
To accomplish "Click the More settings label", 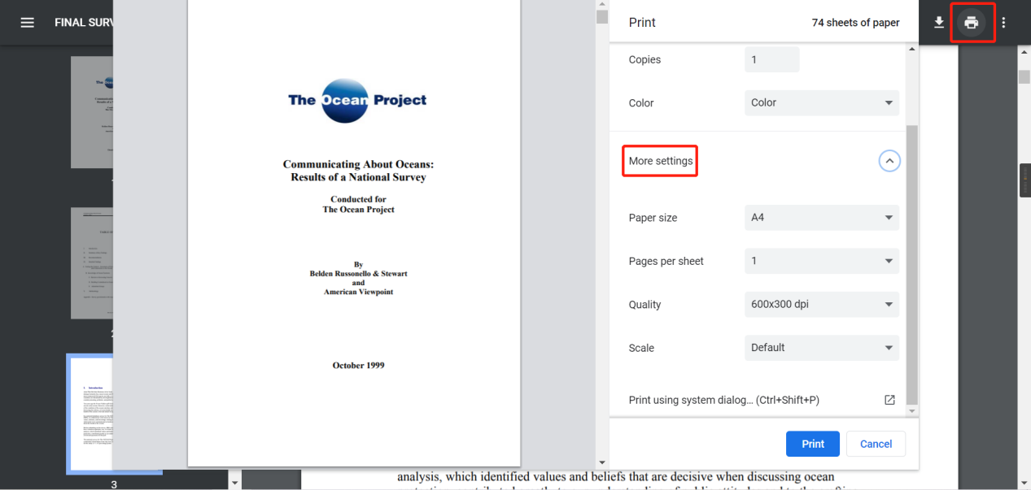I will point(661,161).
